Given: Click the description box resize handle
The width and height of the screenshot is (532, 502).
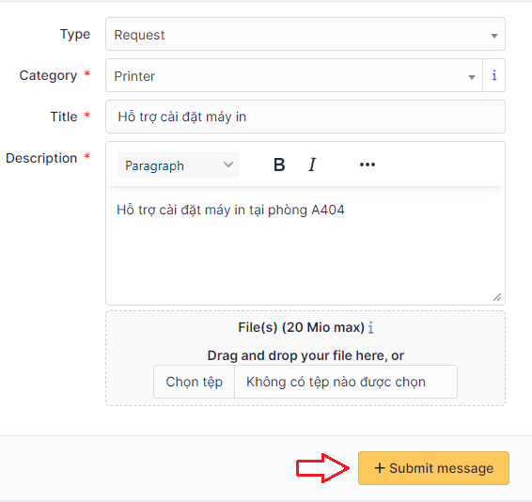Looking at the screenshot, I should click(497, 297).
